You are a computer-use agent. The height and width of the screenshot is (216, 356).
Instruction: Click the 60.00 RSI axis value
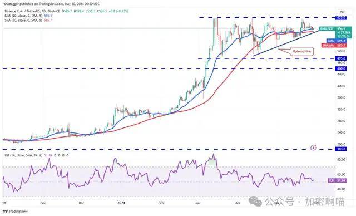pos(341,174)
